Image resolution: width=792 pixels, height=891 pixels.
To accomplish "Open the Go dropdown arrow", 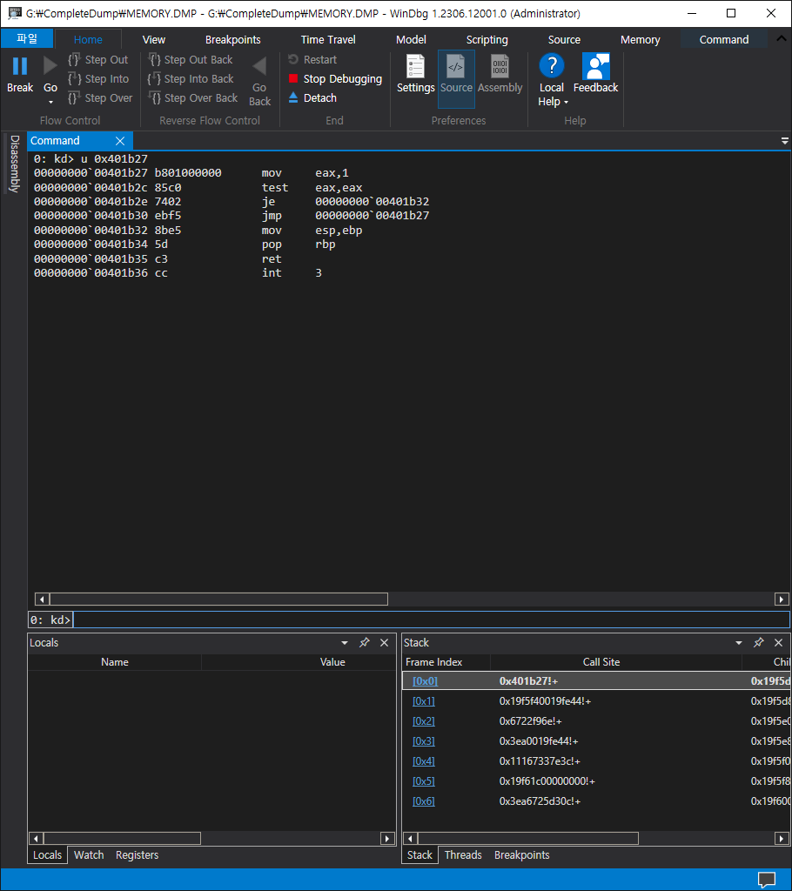I will [50, 103].
